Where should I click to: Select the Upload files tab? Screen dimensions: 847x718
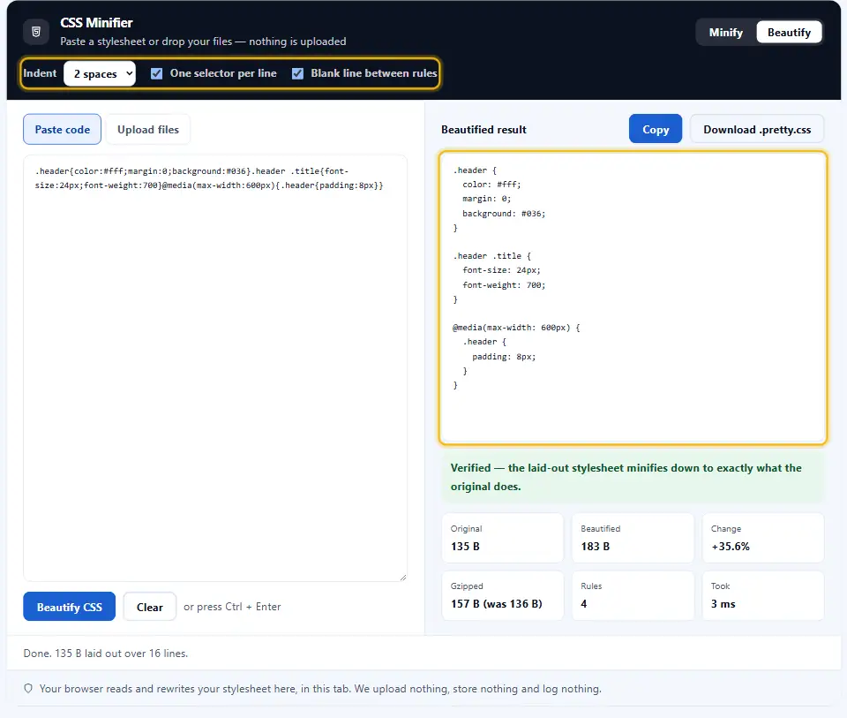pos(148,129)
